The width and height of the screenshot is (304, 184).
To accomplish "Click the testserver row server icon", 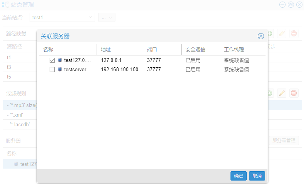I will point(60,69).
